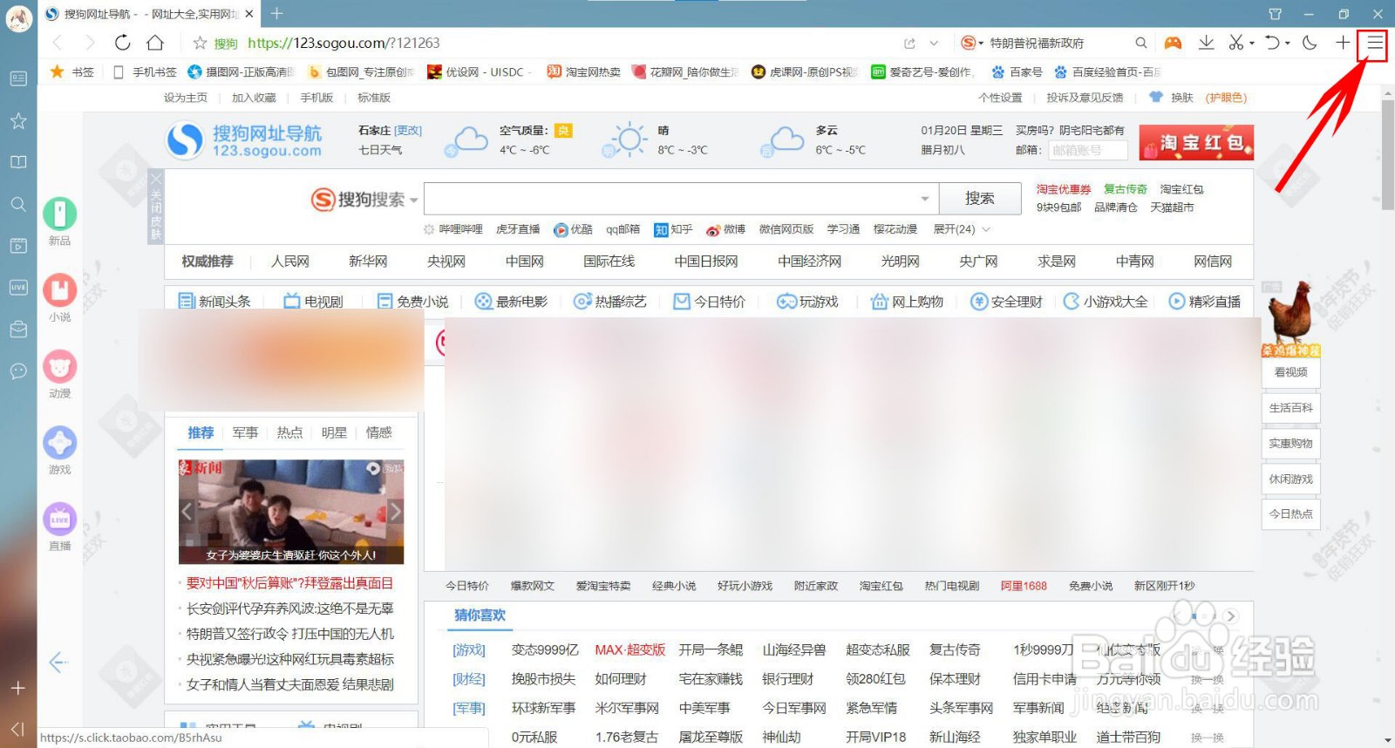Open the skin shirt icon next to 换肤

1156,98
